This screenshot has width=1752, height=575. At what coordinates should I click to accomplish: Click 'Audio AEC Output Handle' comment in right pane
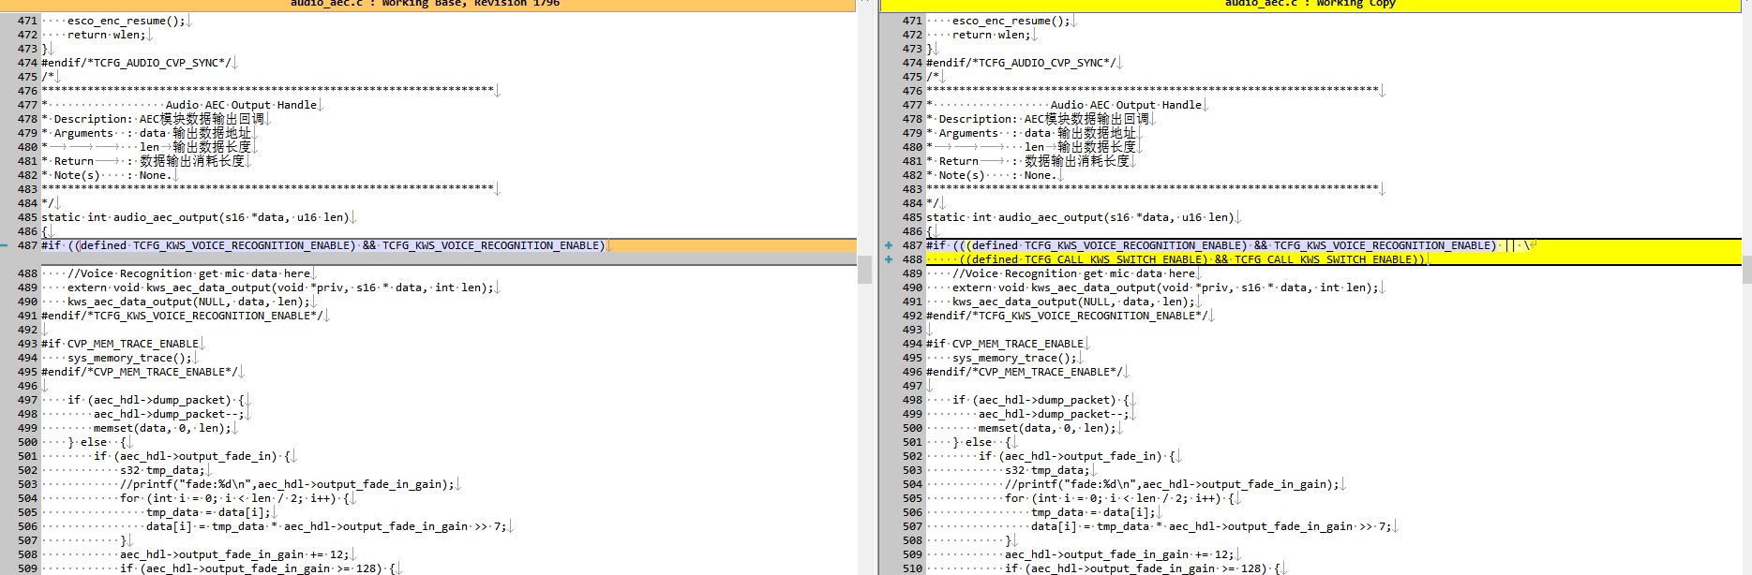pyautogui.click(x=1126, y=105)
